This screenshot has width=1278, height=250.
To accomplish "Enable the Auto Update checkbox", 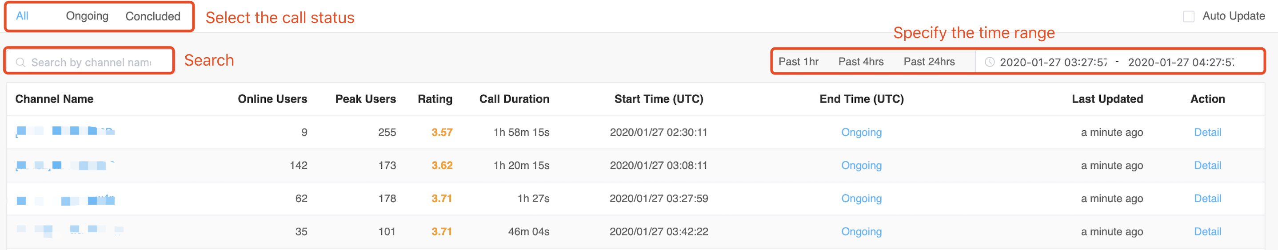I will (x=1189, y=16).
